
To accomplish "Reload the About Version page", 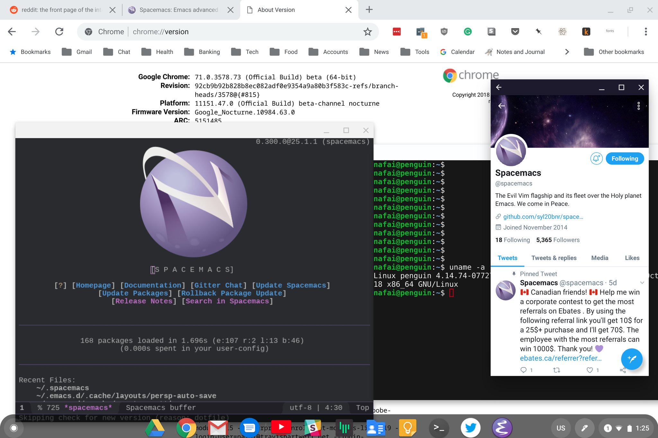I will pos(59,31).
